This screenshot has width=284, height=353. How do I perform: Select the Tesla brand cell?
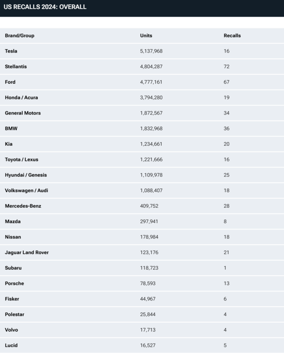click(x=11, y=51)
